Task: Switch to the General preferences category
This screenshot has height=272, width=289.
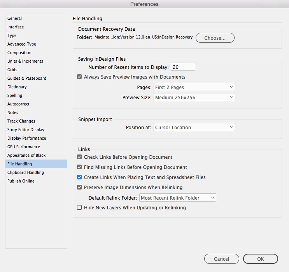Action: coord(15,18)
